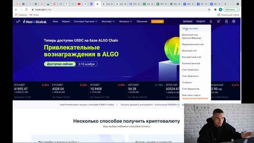The height and width of the screenshot is (143, 254).
Task: Open the HT/USDT ticker card
Action: [108, 91]
